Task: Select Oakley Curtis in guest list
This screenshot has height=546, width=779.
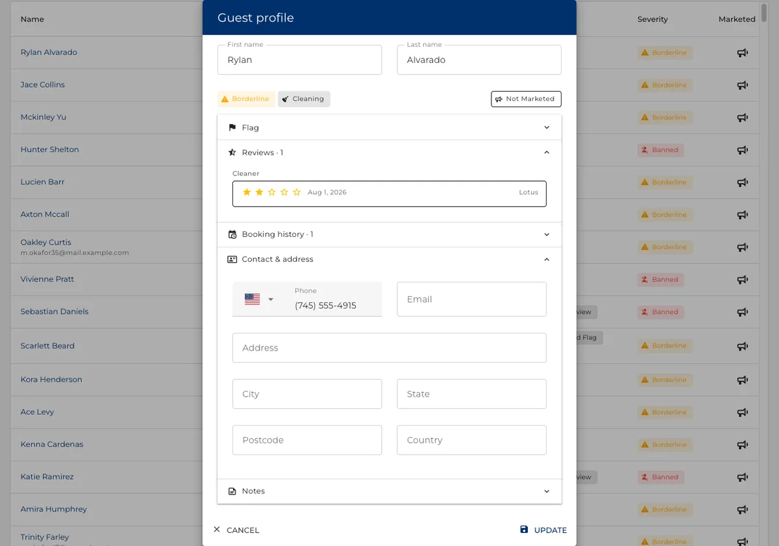Action: pos(46,242)
